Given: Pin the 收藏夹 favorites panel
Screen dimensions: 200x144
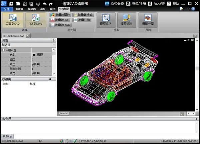Looking at the screenshot, I should pyautogui.click(x=50, y=79).
